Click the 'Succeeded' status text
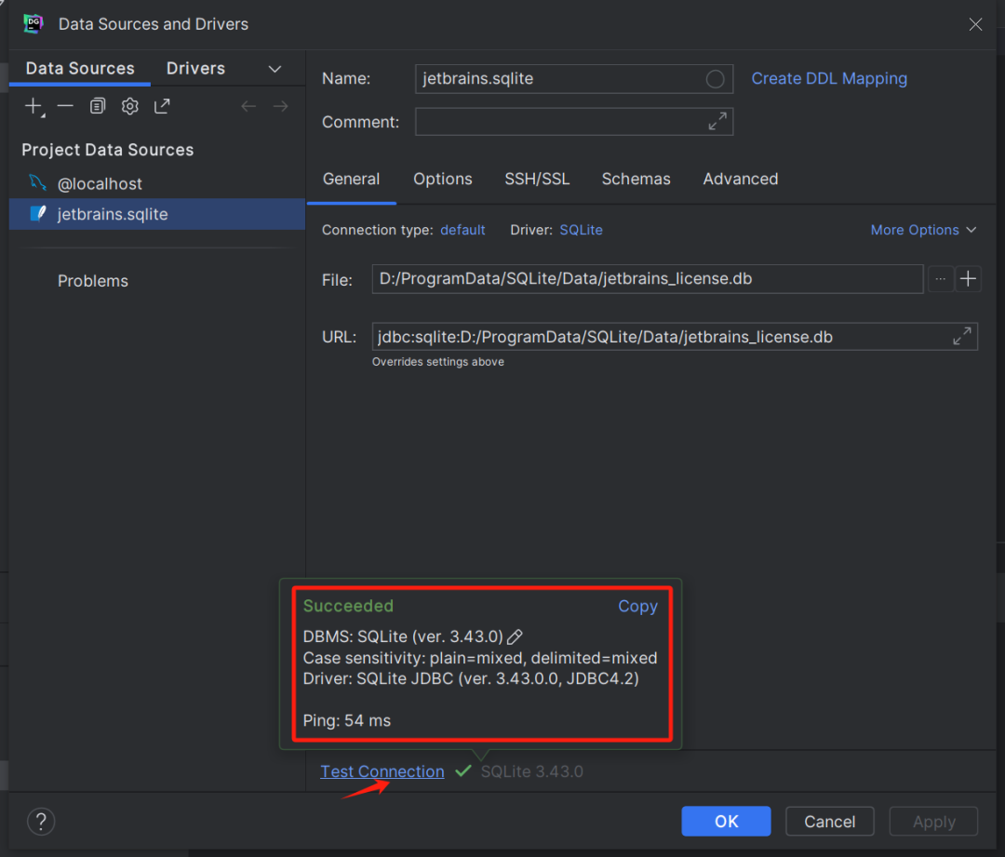 click(348, 606)
